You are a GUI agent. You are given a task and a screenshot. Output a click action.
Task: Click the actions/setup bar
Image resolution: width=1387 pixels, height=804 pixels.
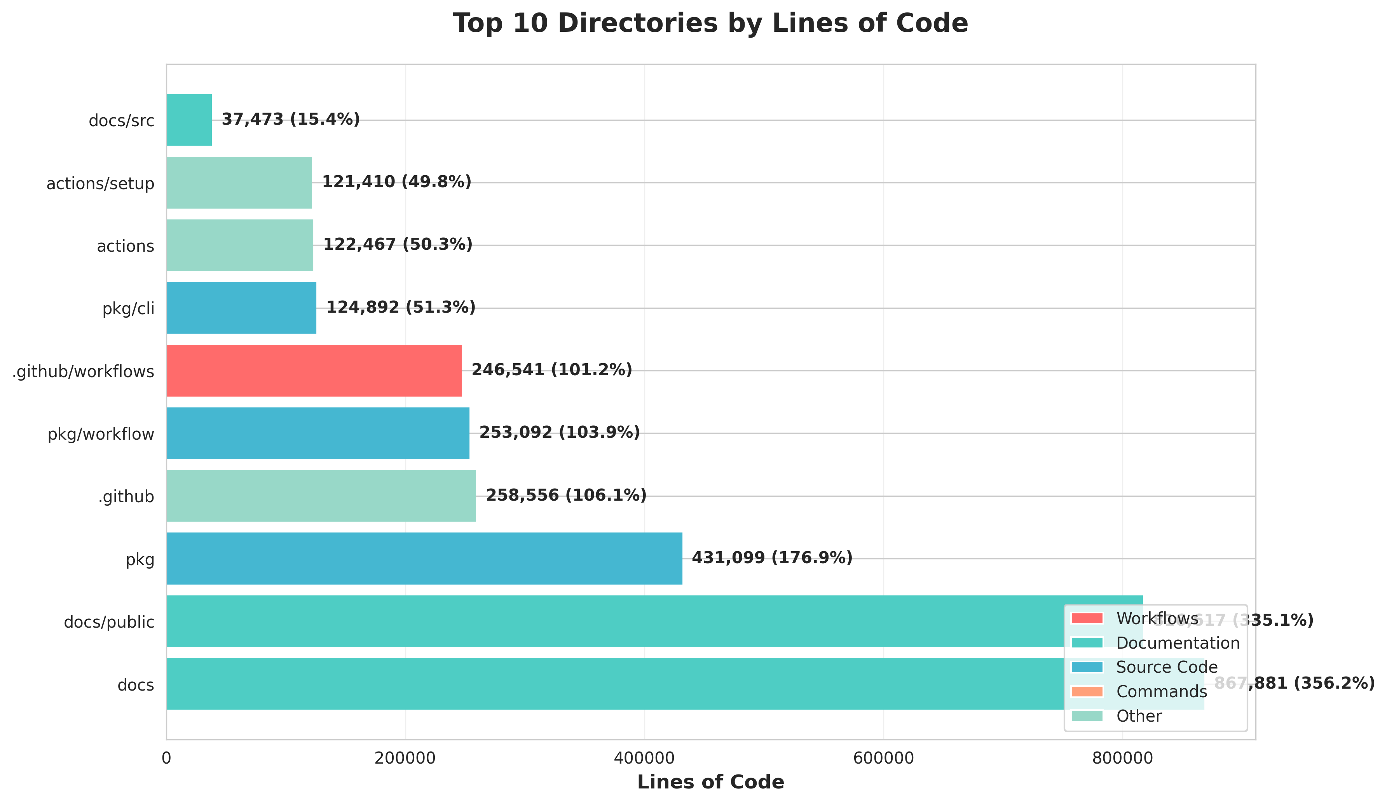tap(239, 183)
